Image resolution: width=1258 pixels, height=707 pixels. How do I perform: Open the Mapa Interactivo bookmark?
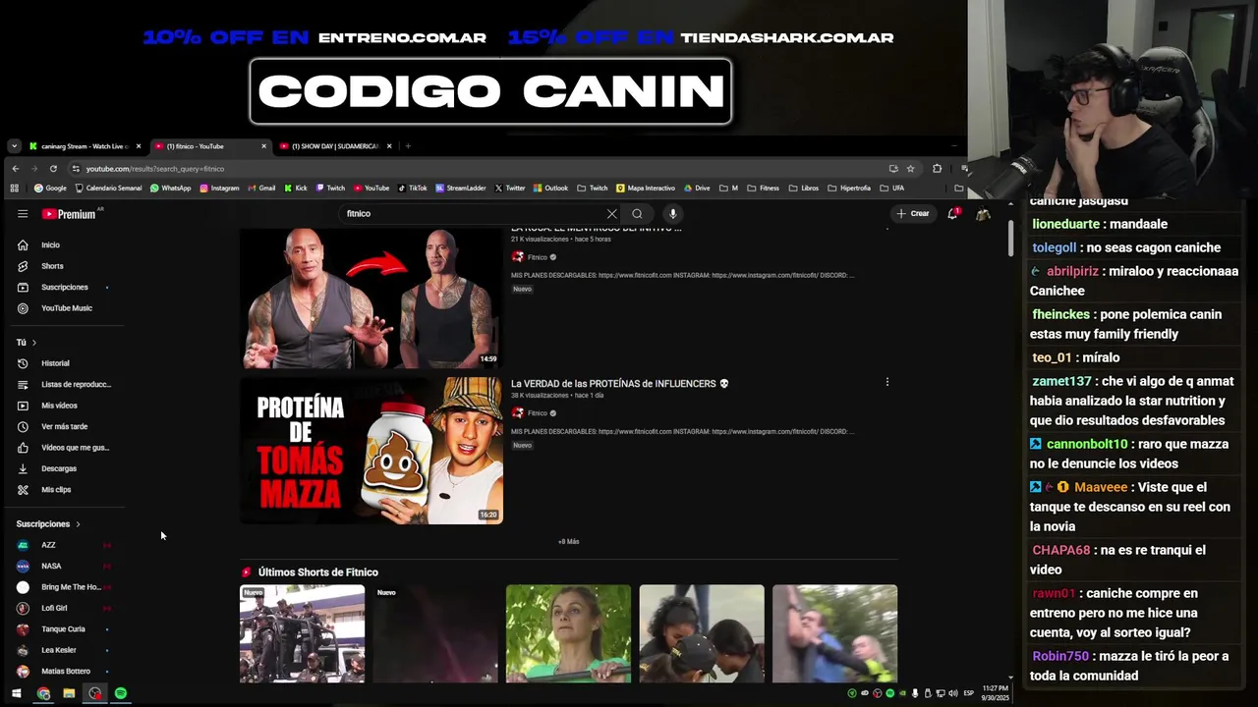coord(646,188)
